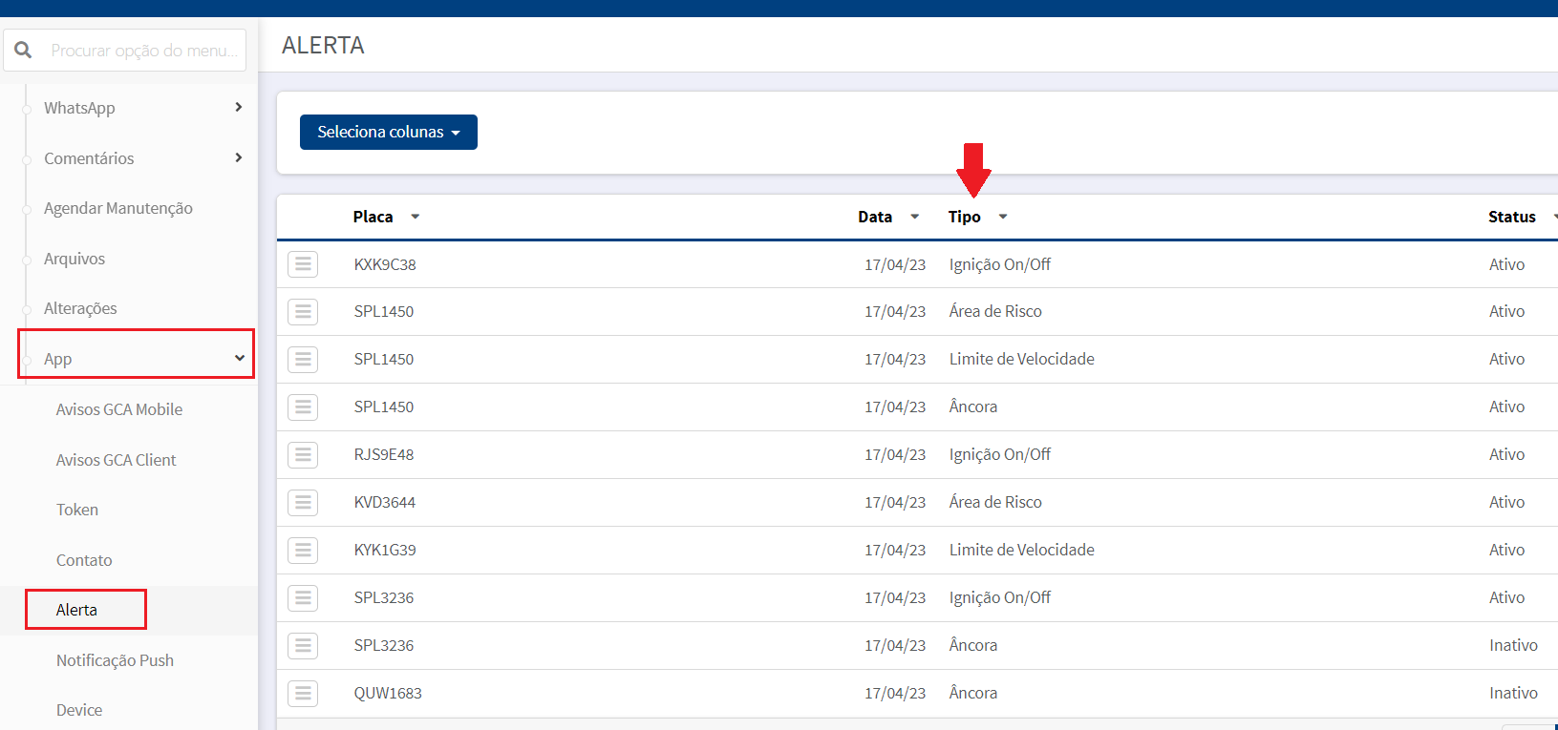Screen dimensions: 1558x730
Task: Click the Placa column header label
Action: pos(373,217)
